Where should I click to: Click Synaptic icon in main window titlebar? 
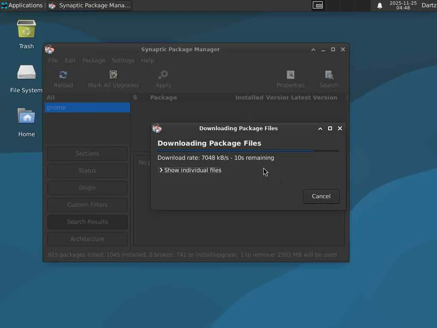coord(50,50)
